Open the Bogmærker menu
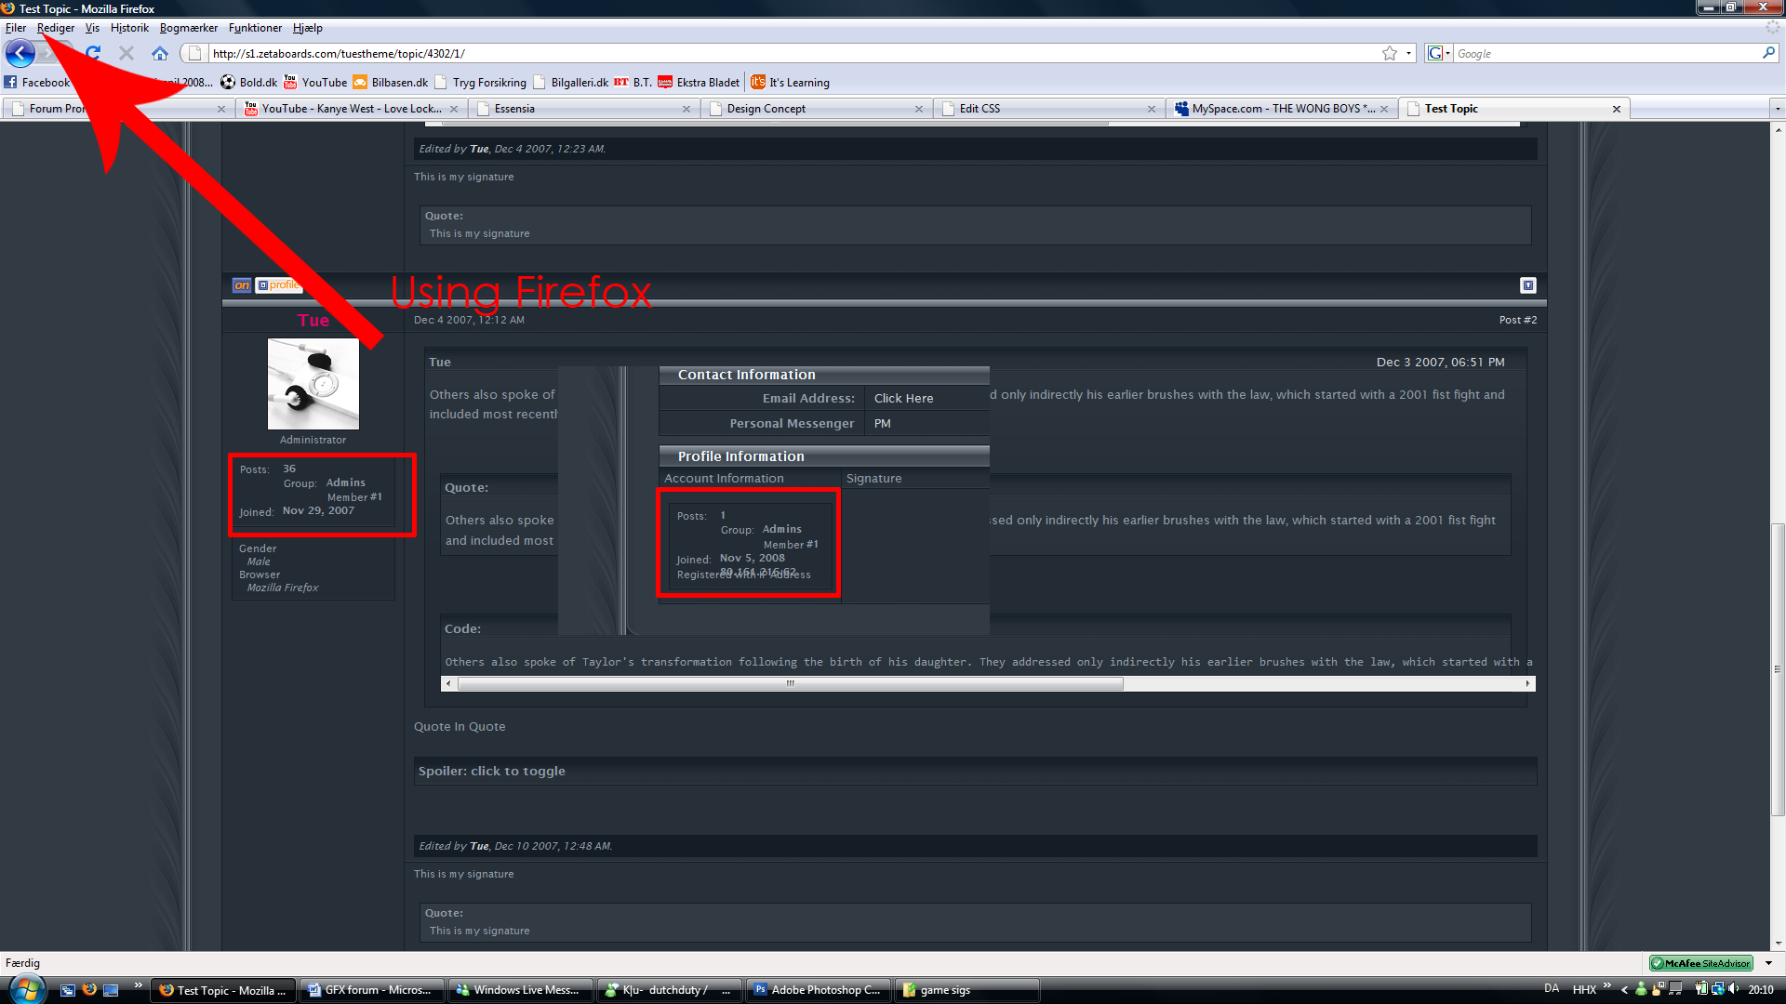The height and width of the screenshot is (1004, 1786). point(188,28)
